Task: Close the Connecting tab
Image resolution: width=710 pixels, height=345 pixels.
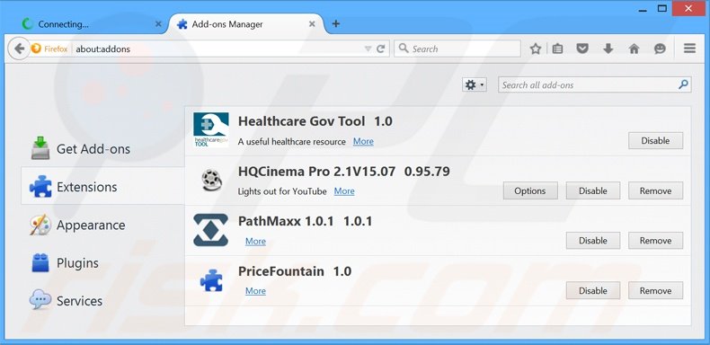Action: (x=158, y=24)
